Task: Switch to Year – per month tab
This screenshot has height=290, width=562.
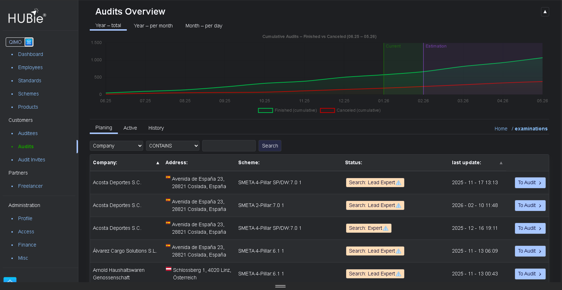Action: click(153, 26)
